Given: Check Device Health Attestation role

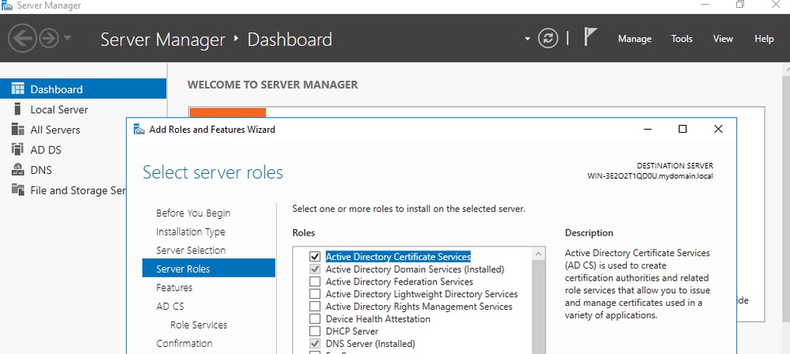Looking at the screenshot, I should pos(315,318).
